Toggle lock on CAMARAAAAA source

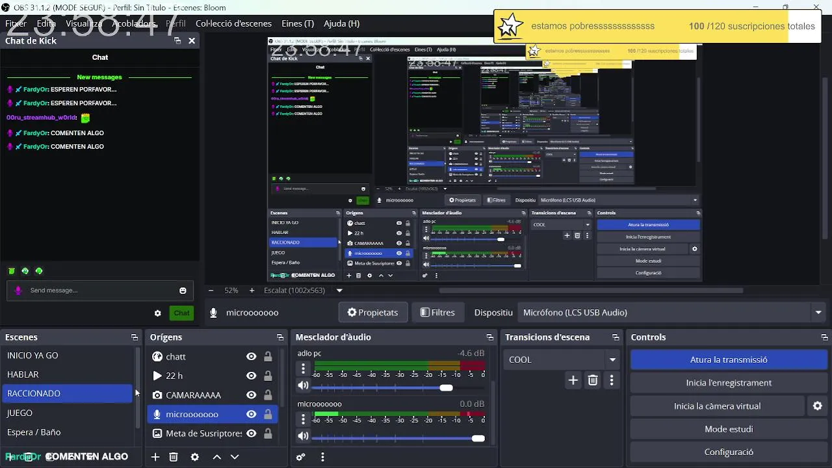(x=268, y=395)
